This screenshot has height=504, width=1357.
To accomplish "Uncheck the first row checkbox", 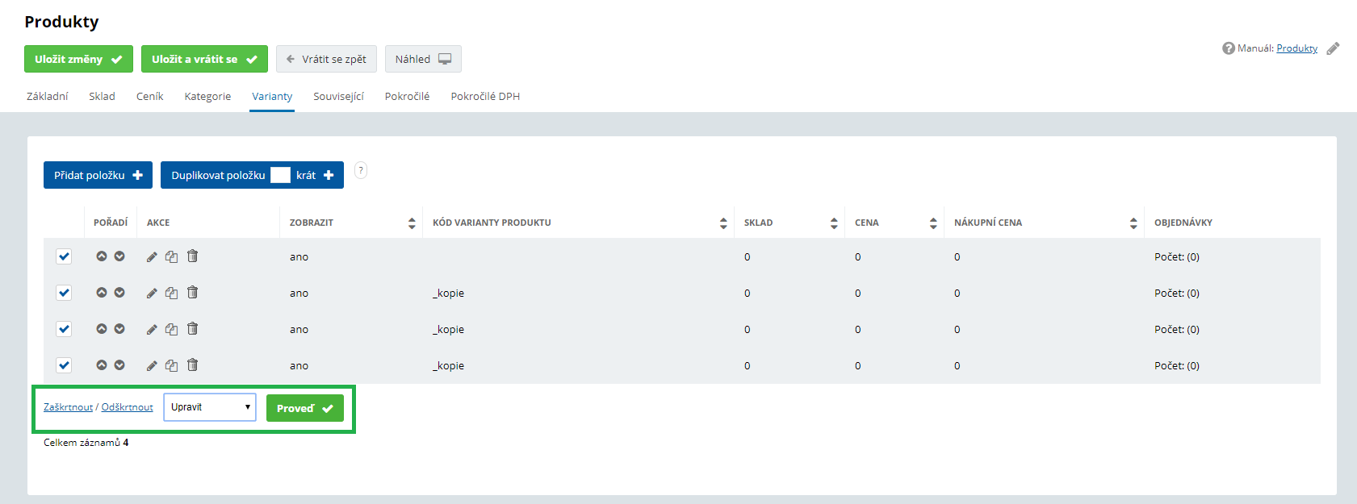I will 64,256.
